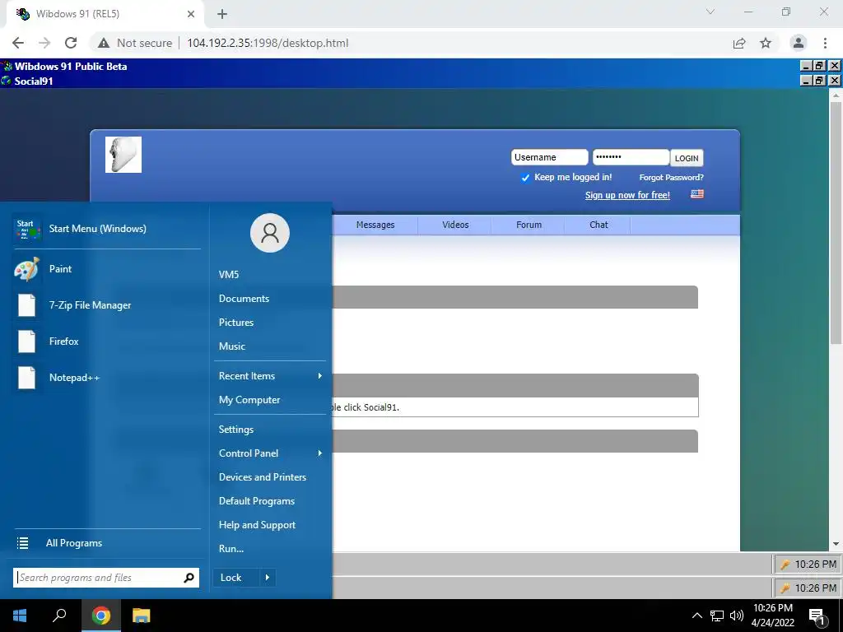Toggle the Keep me logged in checkbox
Viewport: 843px width, 632px height.
point(525,178)
